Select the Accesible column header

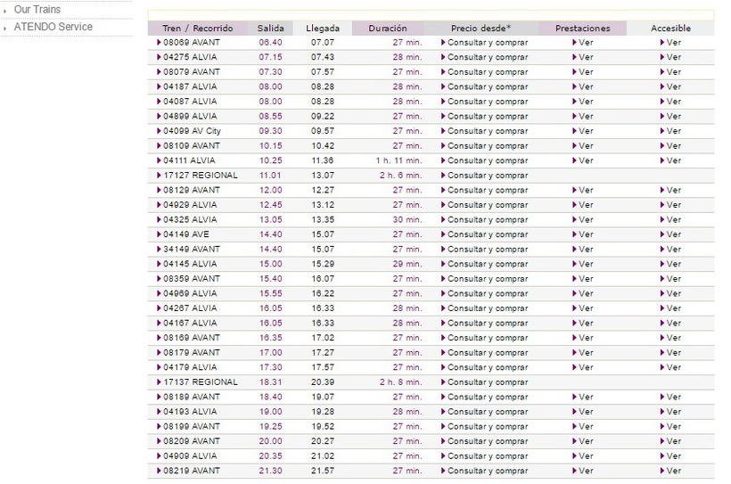click(670, 29)
